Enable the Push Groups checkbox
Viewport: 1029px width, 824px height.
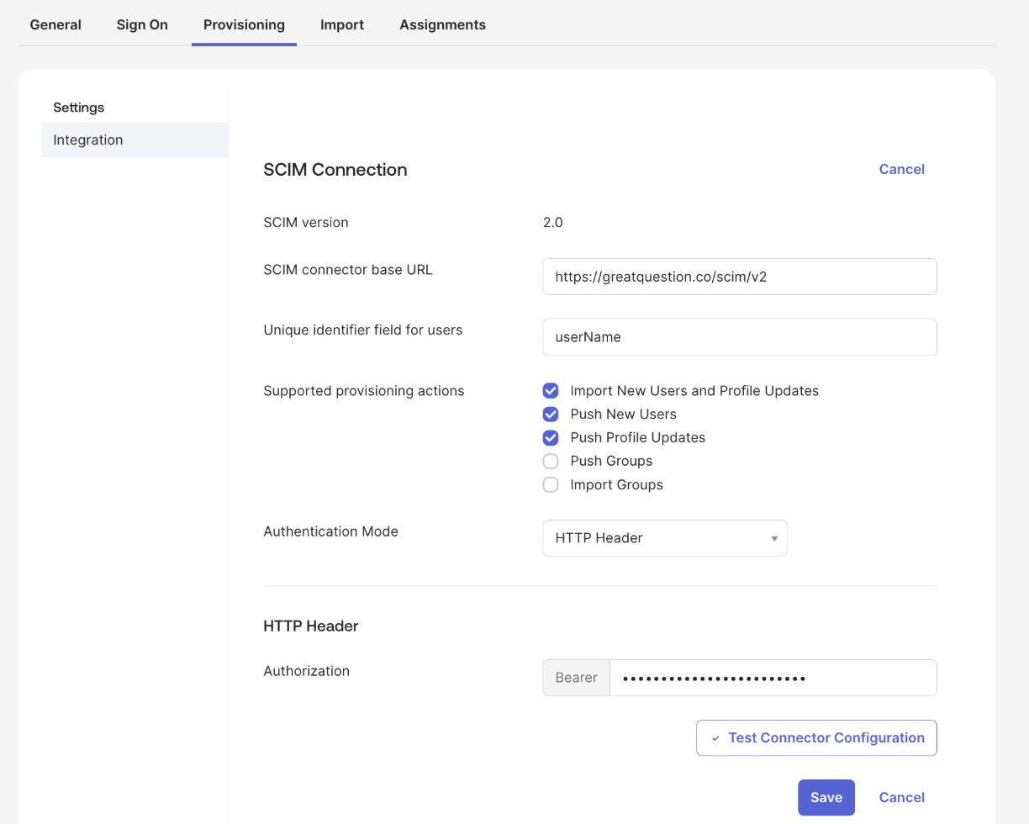pos(551,462)
